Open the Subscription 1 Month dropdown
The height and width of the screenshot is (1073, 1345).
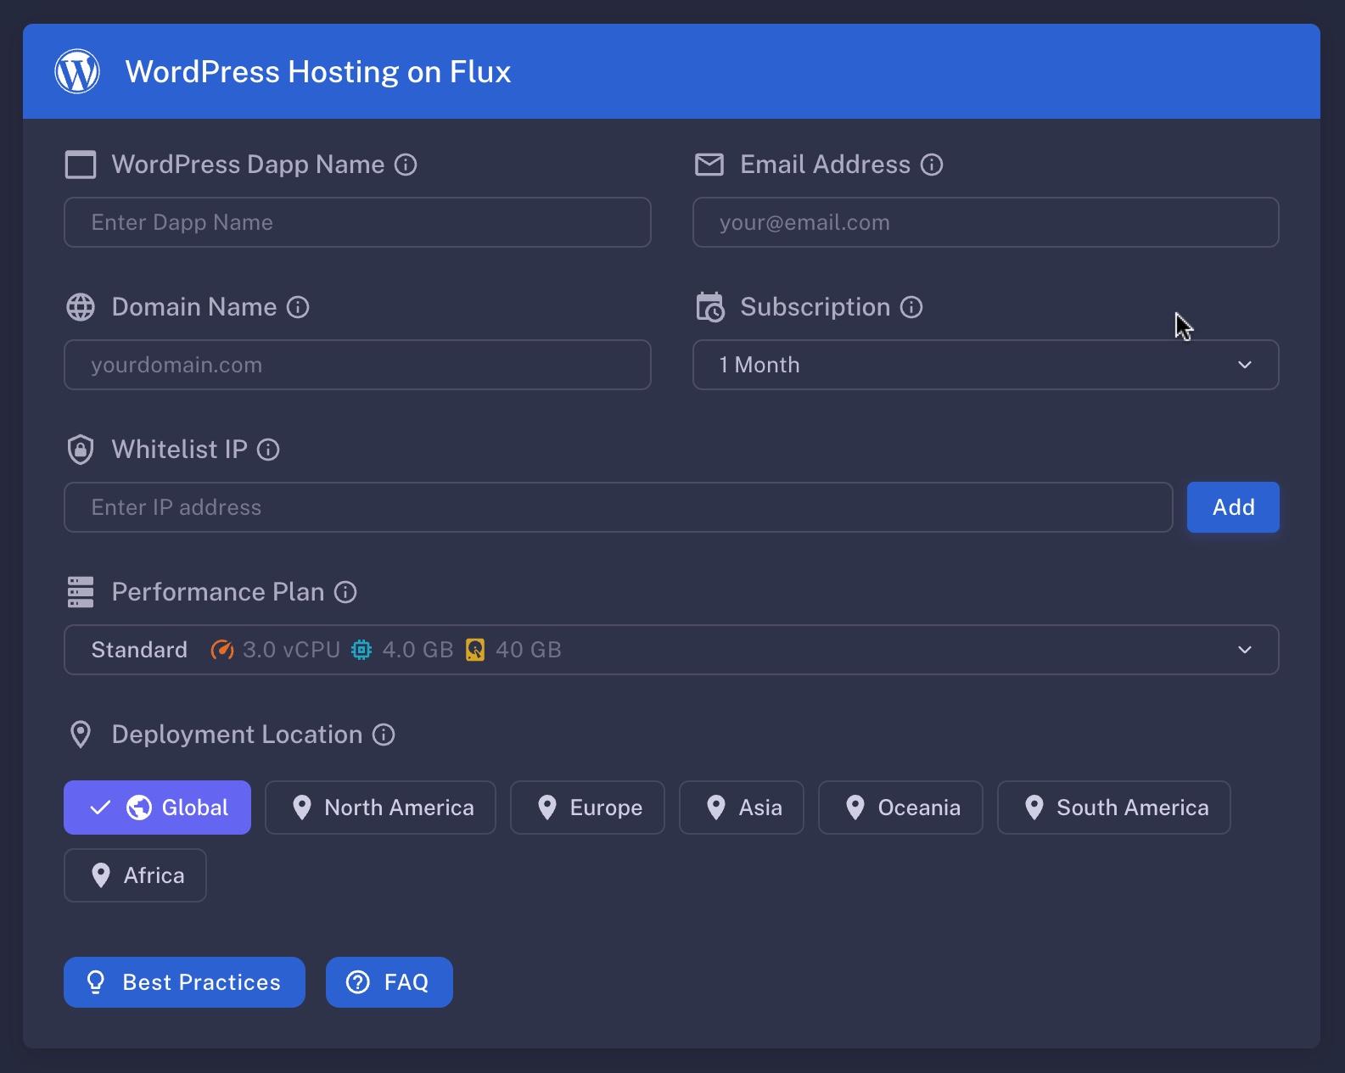985,365
